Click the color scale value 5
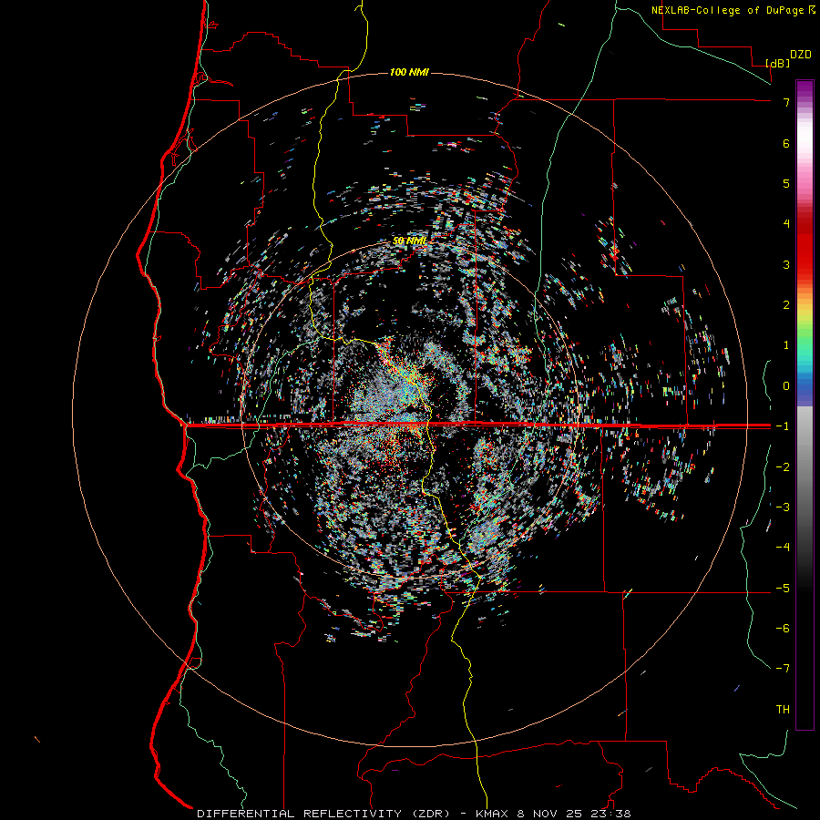820x820 pixels. [786, 183]
